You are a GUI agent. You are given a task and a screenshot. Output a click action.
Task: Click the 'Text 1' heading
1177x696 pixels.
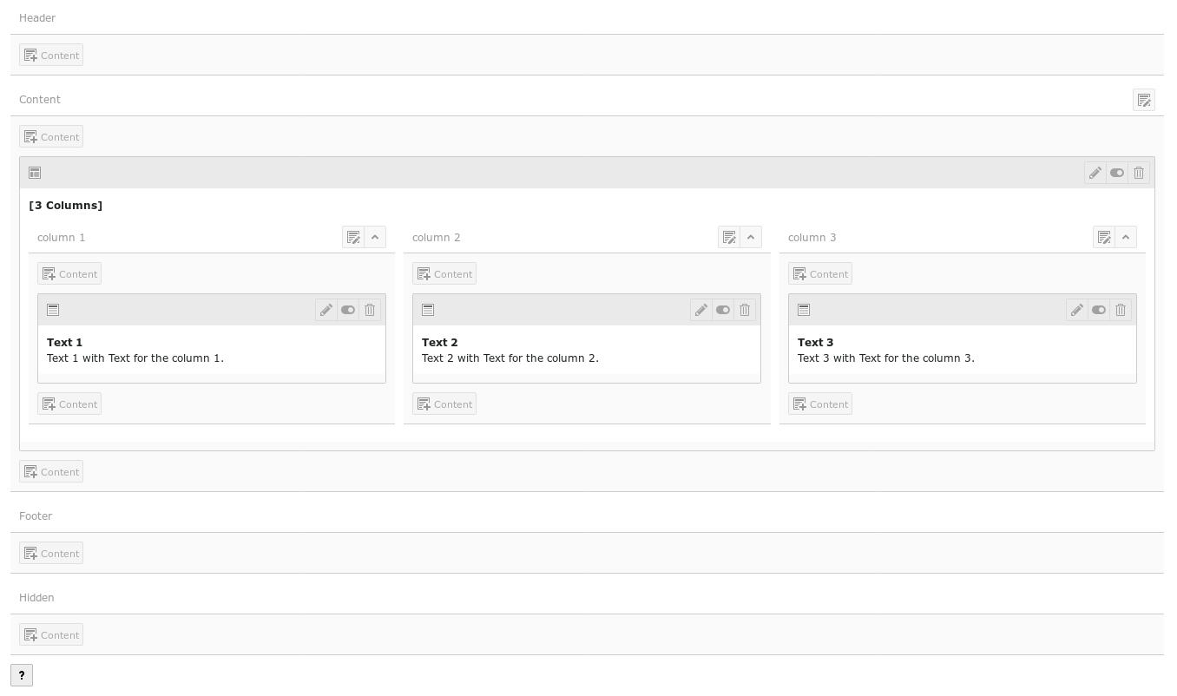click(64, 343)
